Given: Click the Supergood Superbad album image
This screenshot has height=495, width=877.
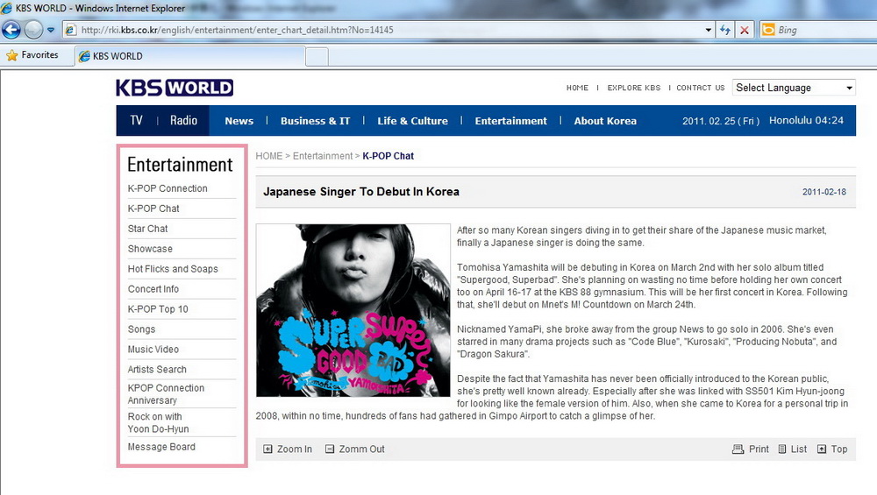Looking at the screenshot, I should 353,311.
